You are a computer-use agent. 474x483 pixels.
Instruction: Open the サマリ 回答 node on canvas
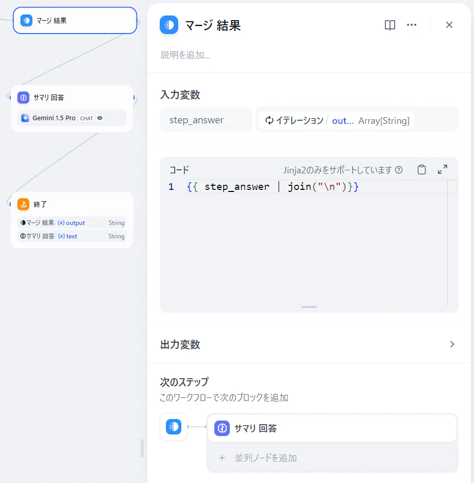[72, 109]
